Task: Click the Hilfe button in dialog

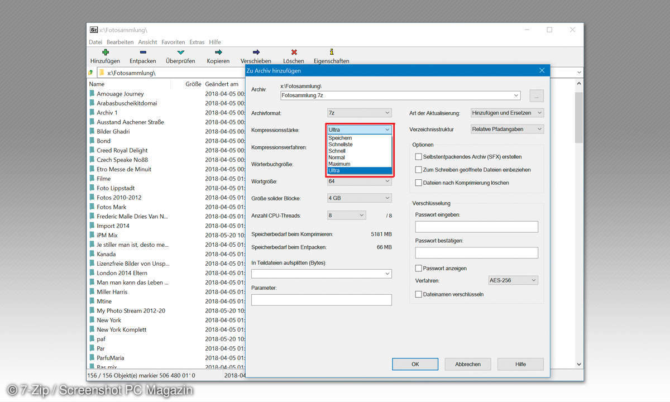Action: [520, 364]
